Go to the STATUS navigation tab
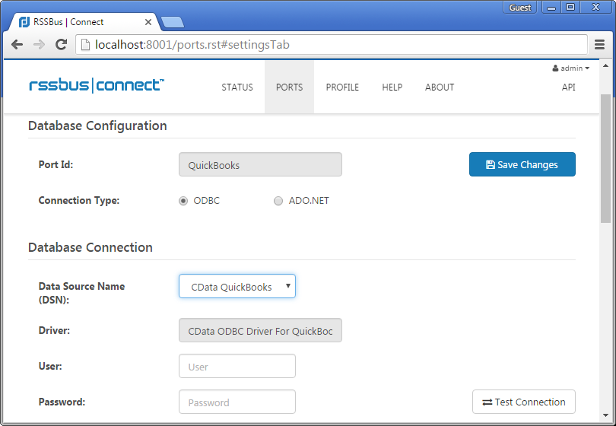The width and height of the screenshot is (616, 426). tap(237, 87)
